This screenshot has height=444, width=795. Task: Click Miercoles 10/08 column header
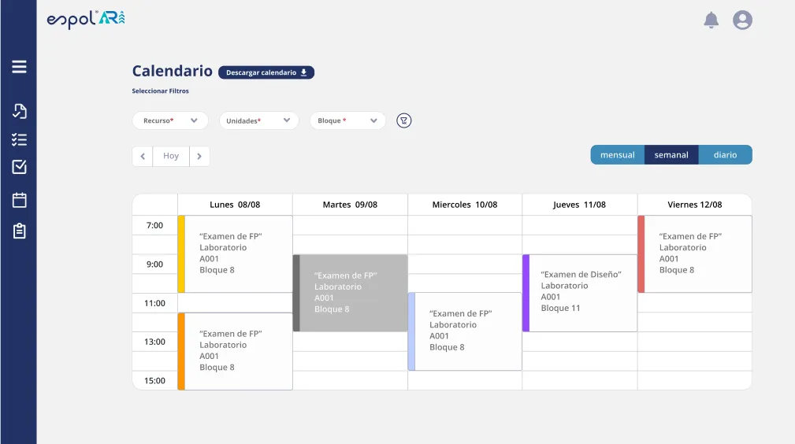465,205
